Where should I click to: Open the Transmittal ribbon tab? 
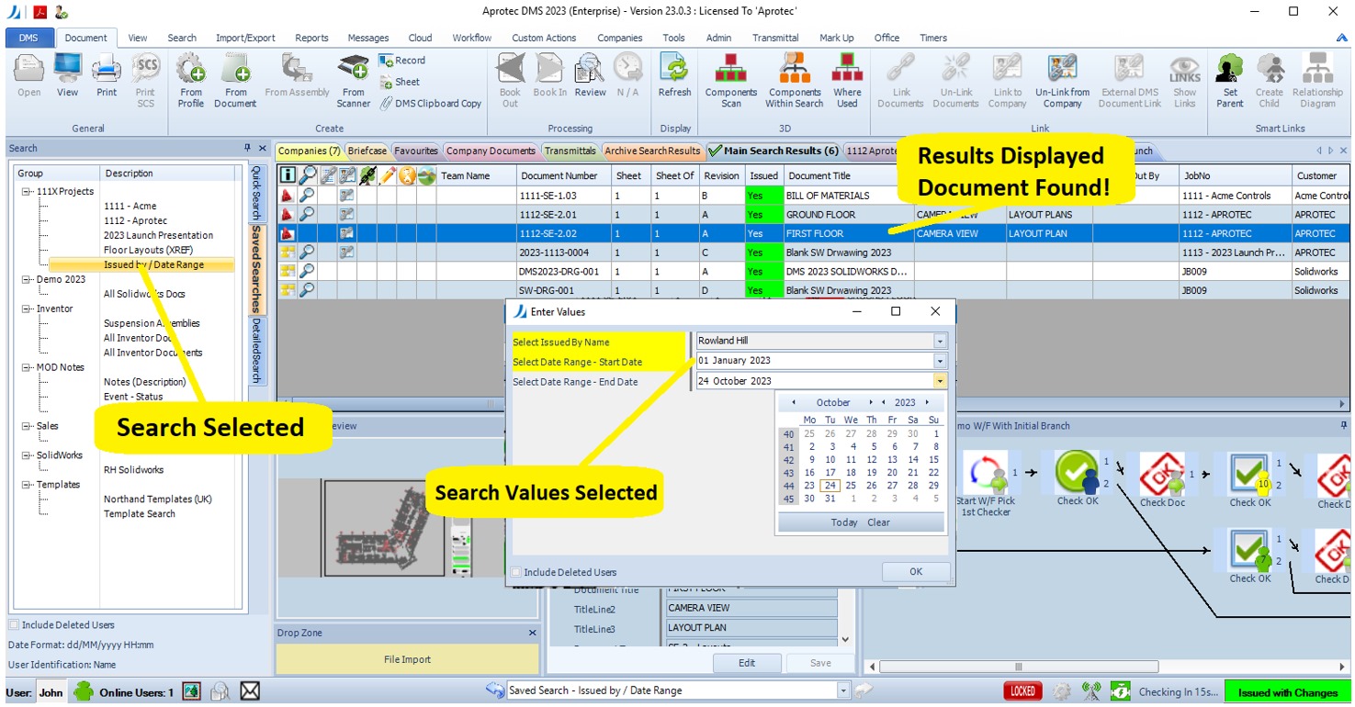tap(775, 38)
